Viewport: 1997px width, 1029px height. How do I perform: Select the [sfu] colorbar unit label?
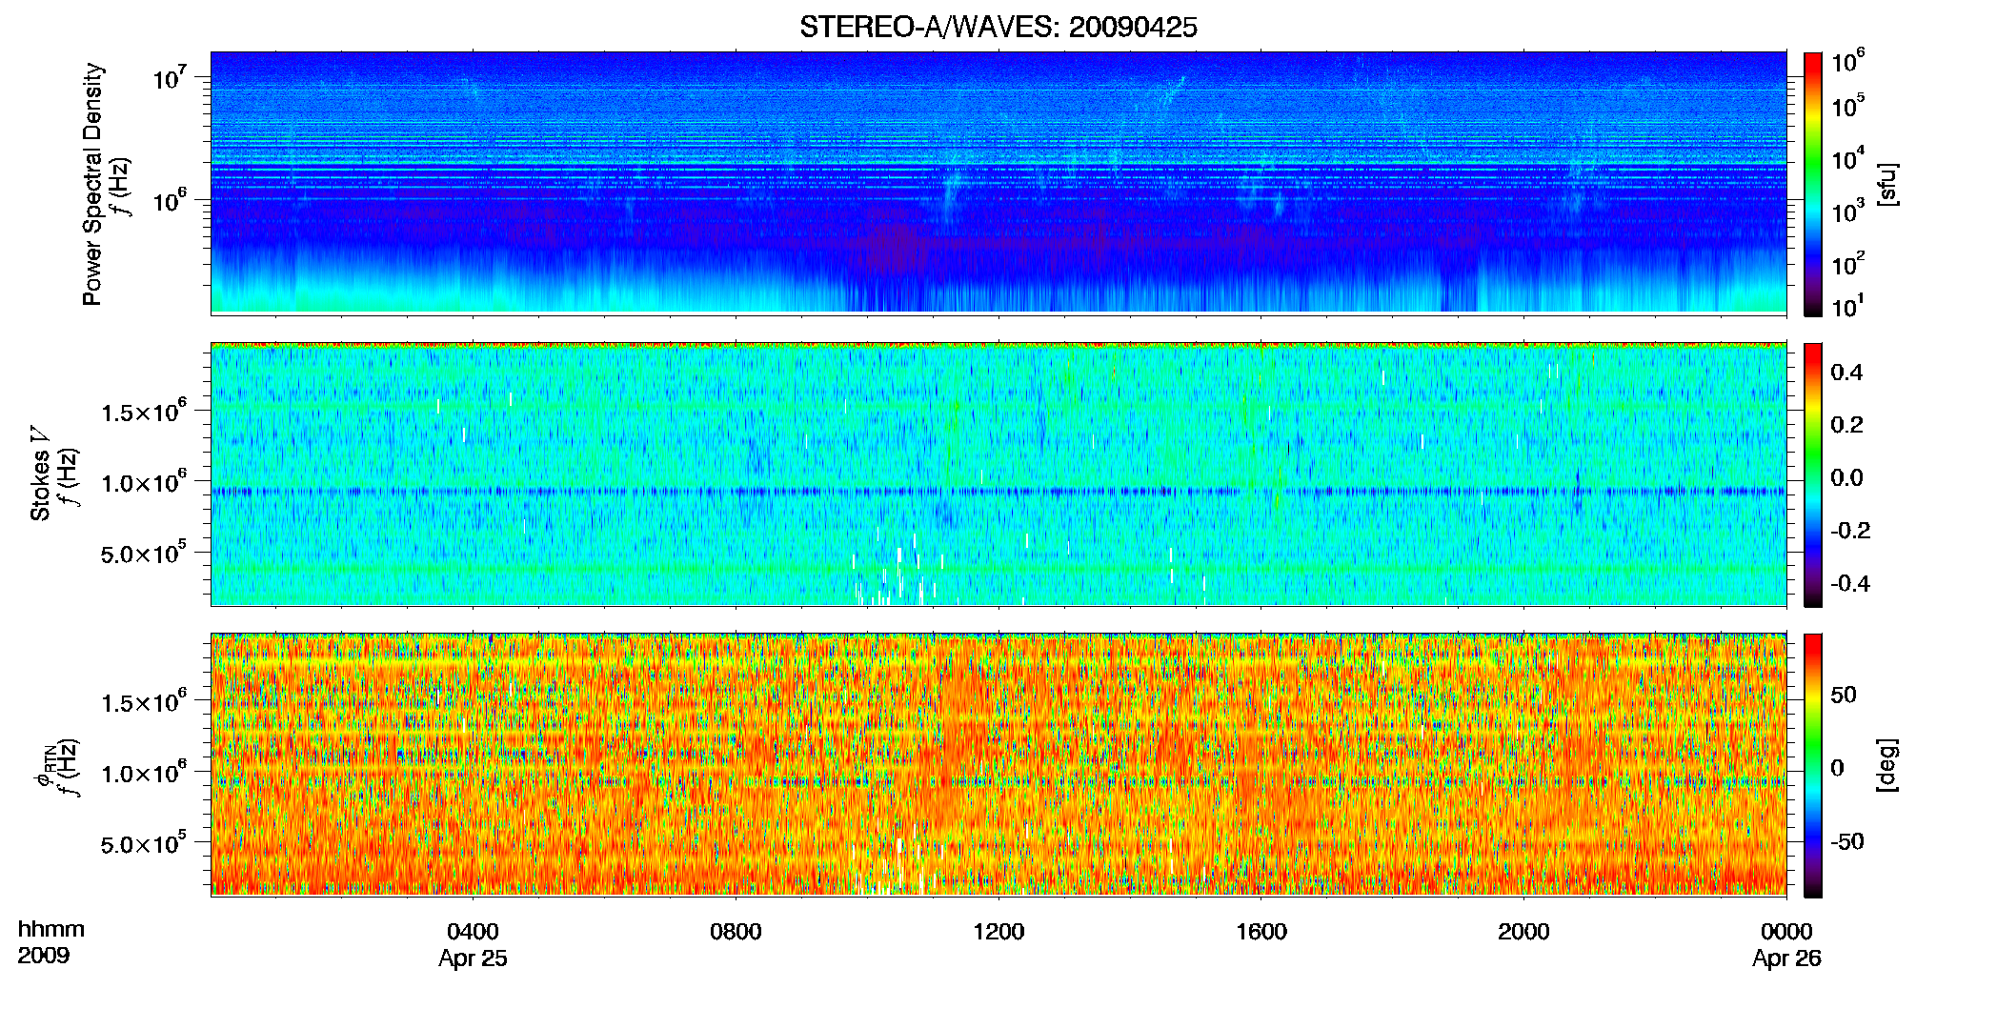click(1887, 184)
